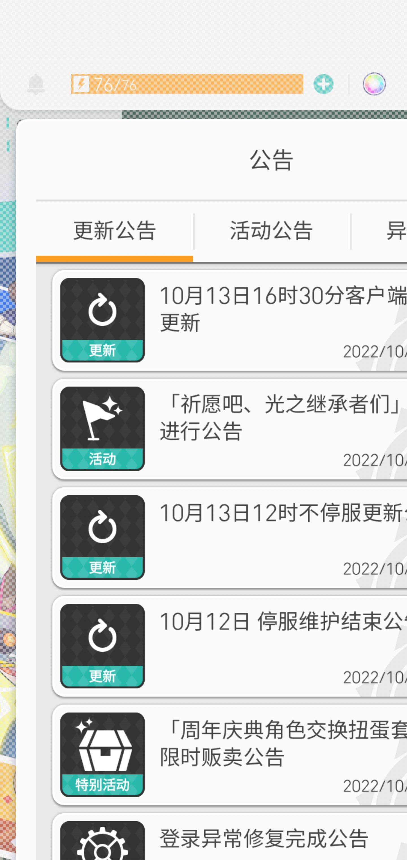The height and width of the screenshot is (860, 407).
Task: Tap the update icon for 10月12日 maintenance notice
Action: tap(102, 646)
